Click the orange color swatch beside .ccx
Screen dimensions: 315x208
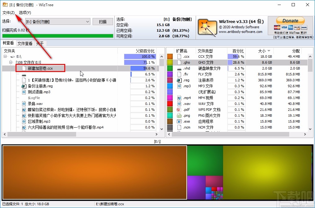170,56
